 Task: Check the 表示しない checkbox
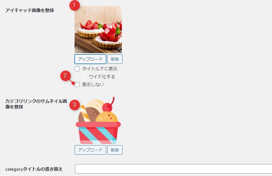coord(77,85)
